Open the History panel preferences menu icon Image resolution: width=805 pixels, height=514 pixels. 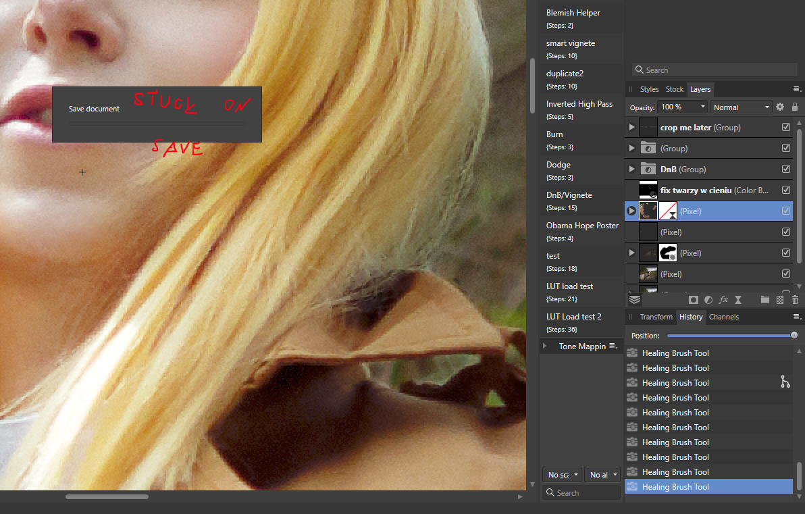[x=797, y=316]
